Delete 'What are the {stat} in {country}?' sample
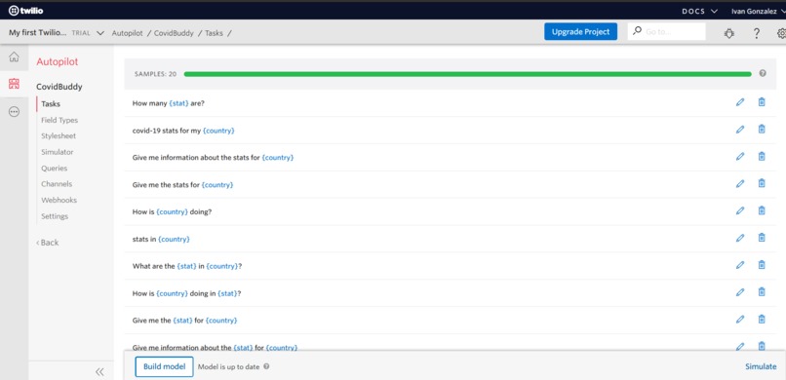Viewport: 786px width, 380px height. (762, 265)
